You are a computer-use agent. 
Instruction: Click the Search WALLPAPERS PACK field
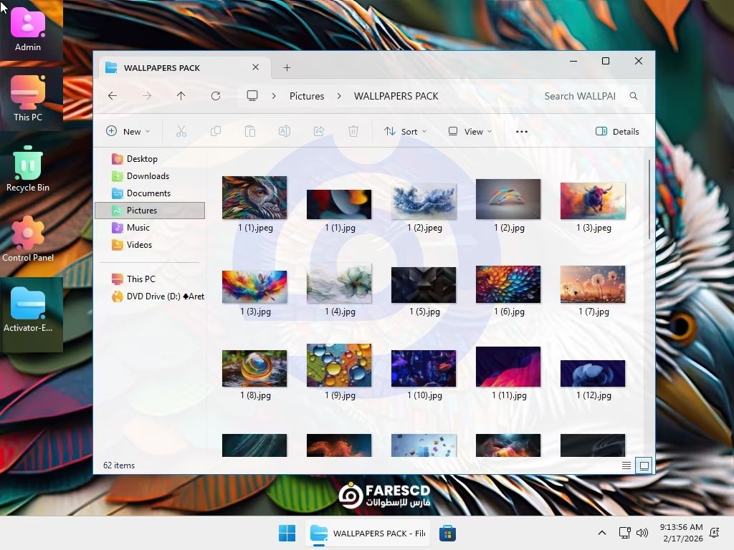579,96
